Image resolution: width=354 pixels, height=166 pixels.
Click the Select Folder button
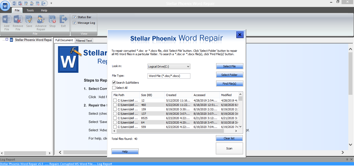(x=229, y=75)
